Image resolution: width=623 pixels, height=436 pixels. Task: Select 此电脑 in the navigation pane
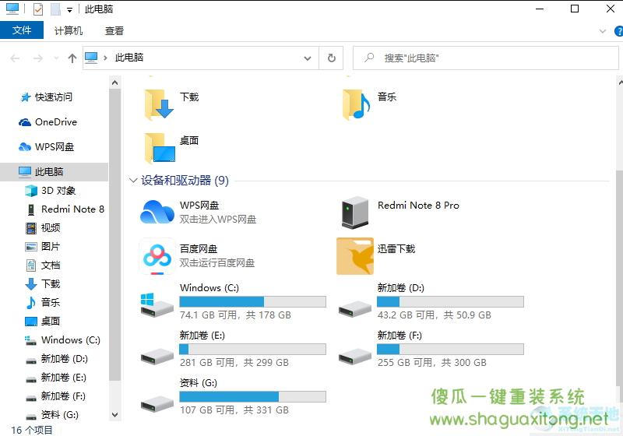54,172
